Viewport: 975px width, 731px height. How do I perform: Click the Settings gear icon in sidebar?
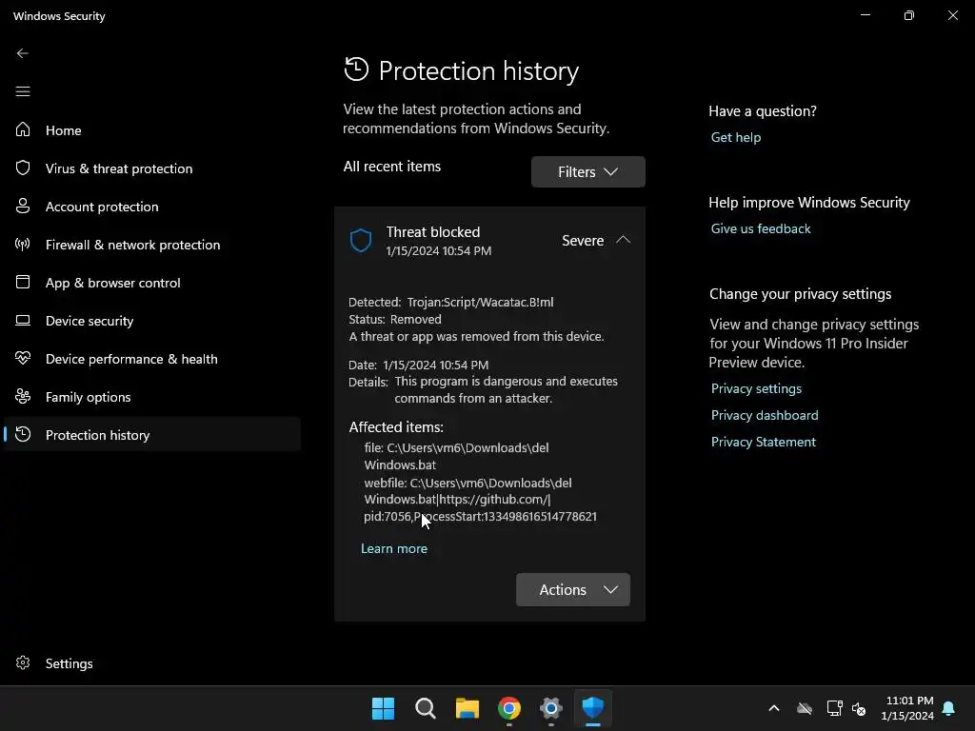click(23, 662)
